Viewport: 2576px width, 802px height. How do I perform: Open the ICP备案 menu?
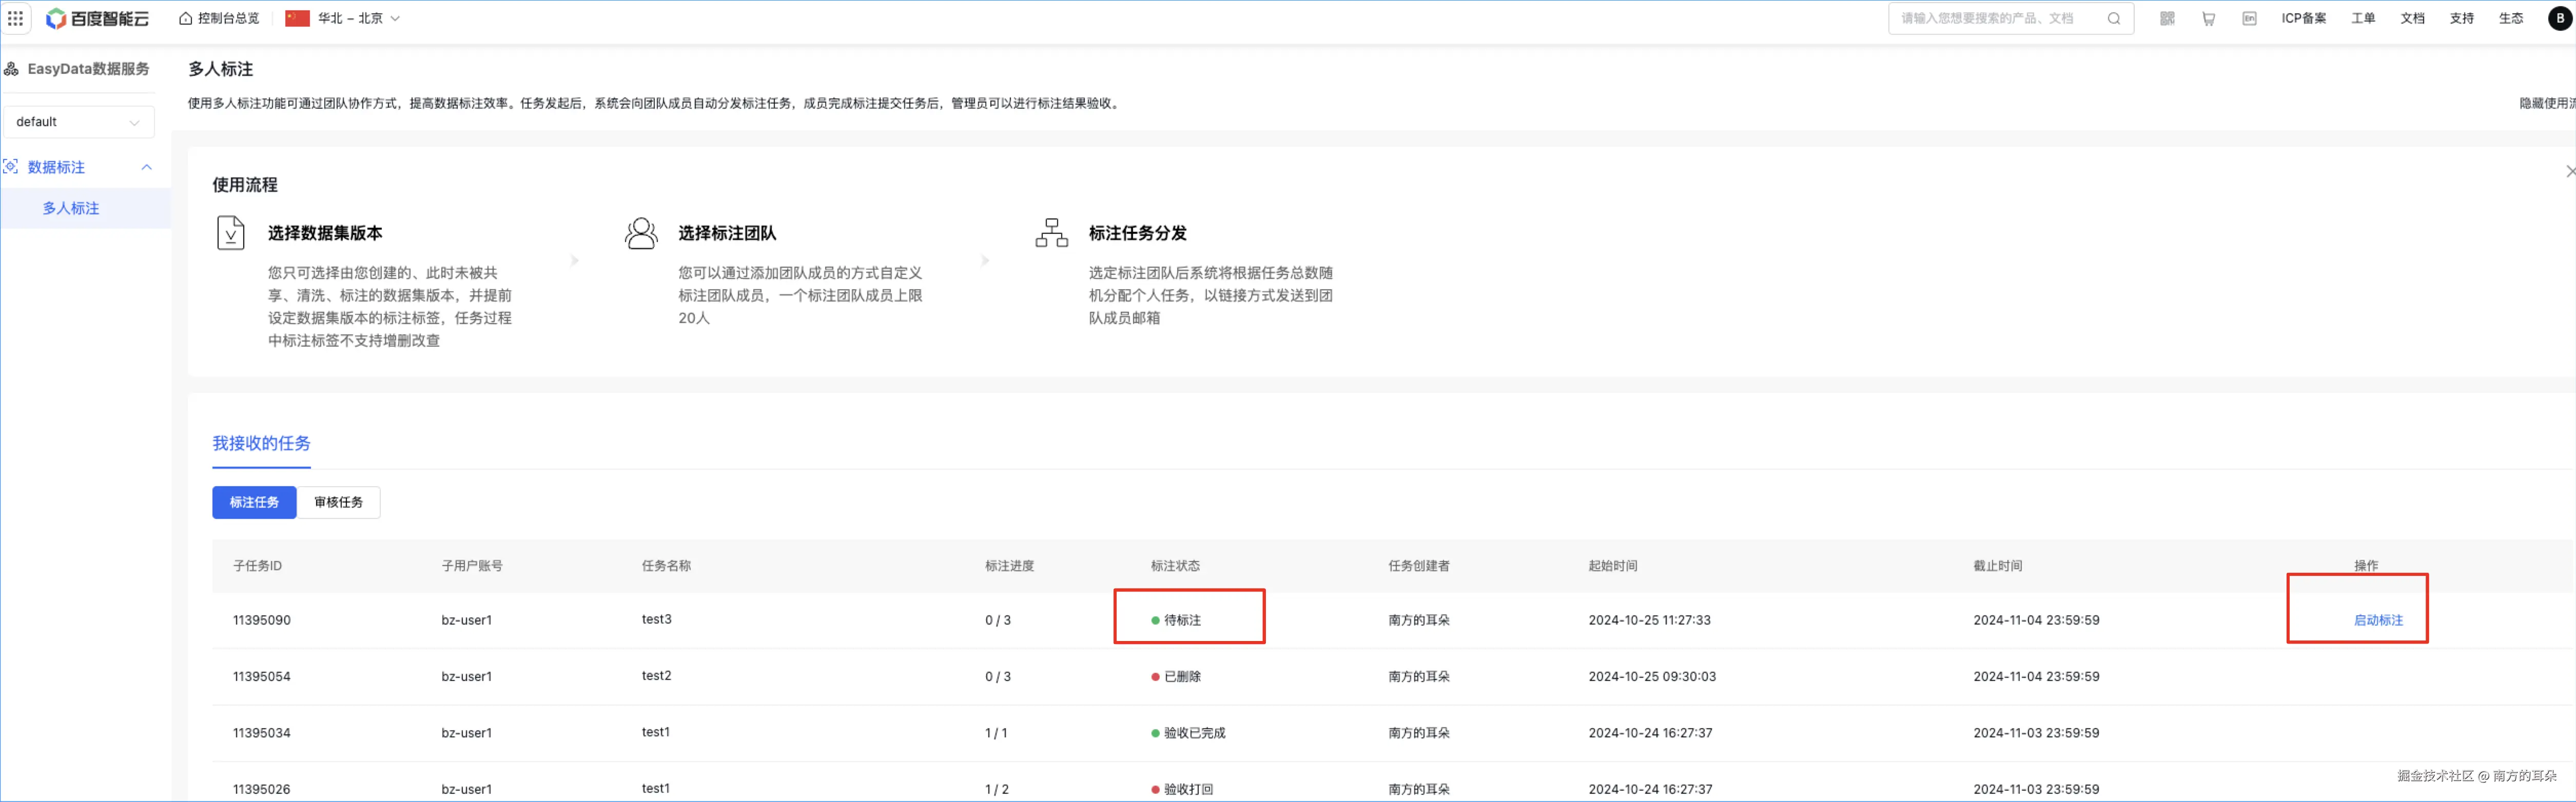(2304, 18)
